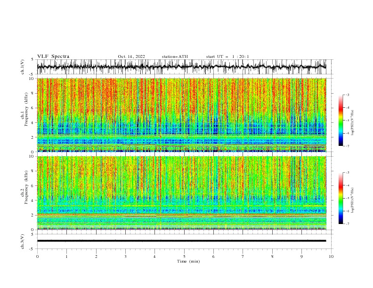373x288 pixels.
Task: Click the date text "Oct. 14, 2022"
Action: (131, 56)
